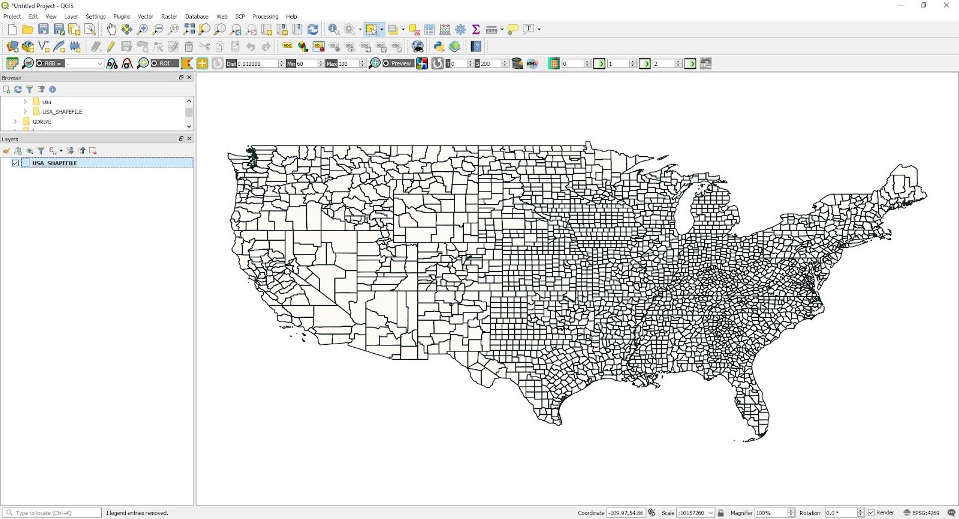The width and height of the screenshot is (959, 519).
Task: Uncheck the USA_SHAPEFILE layer visibility
Action: coord(16,163)
